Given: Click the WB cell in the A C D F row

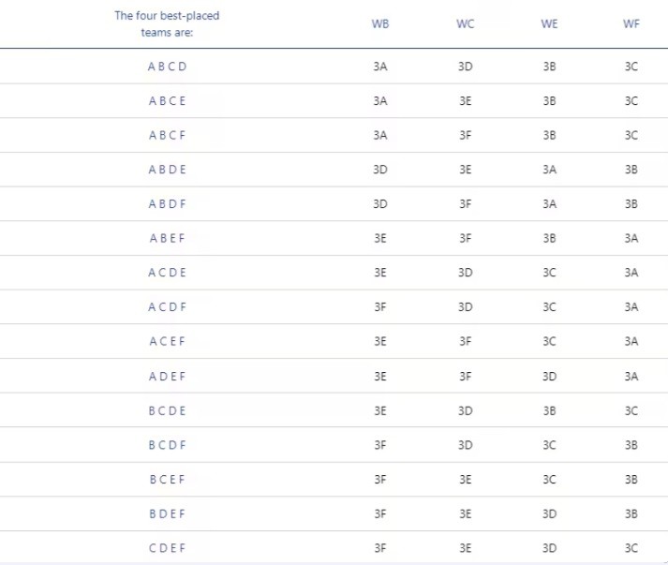Looking at the screenshot, I should click(379, 307).
